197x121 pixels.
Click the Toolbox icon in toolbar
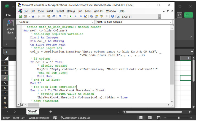(x=107, y=16)
